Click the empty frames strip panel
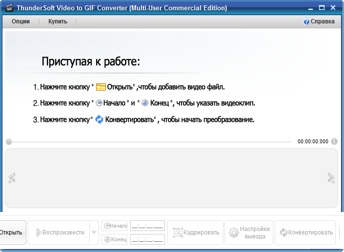344x252 pixels. click(171, 178)
